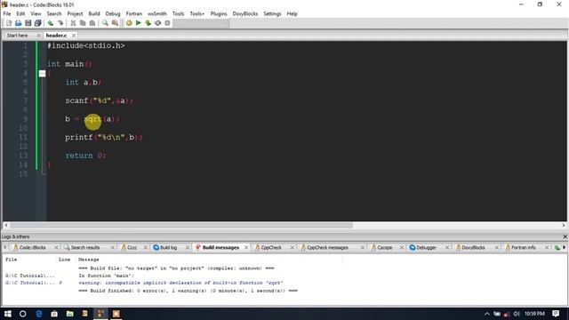Image resolution: width=569 pixels, height=320 pixels.
Task: Open Cortana search circle on taskbar
Action: coord(22,314)
